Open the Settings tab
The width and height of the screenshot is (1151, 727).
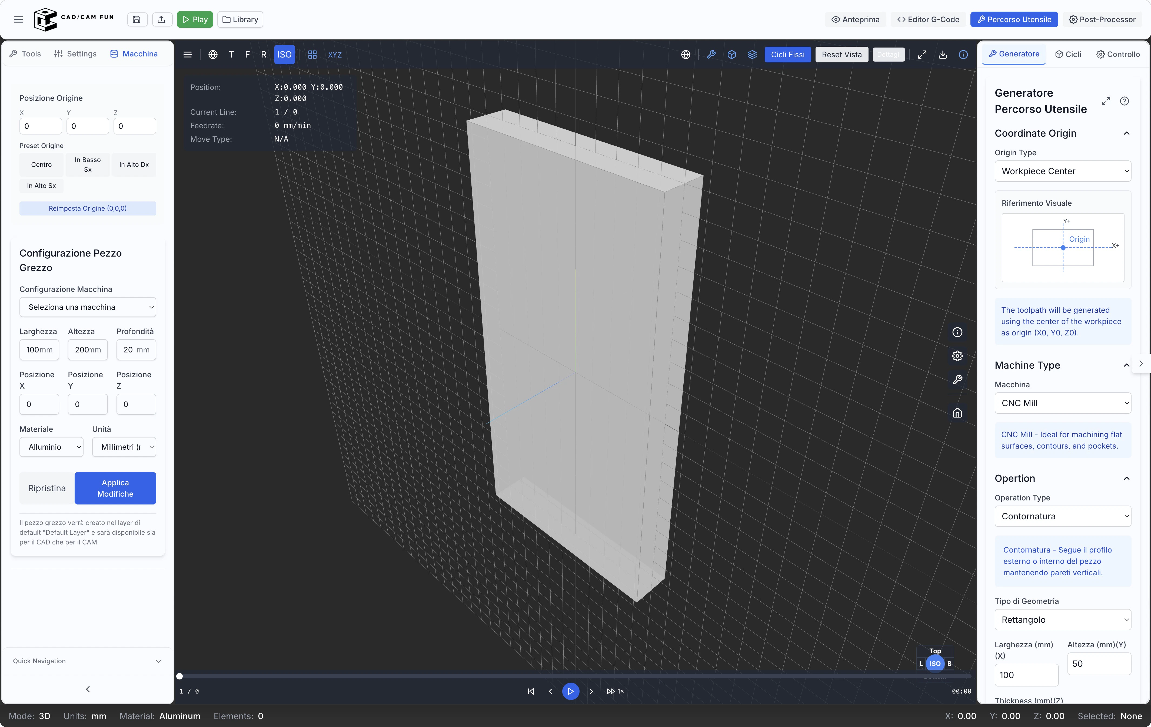[75, 53]
